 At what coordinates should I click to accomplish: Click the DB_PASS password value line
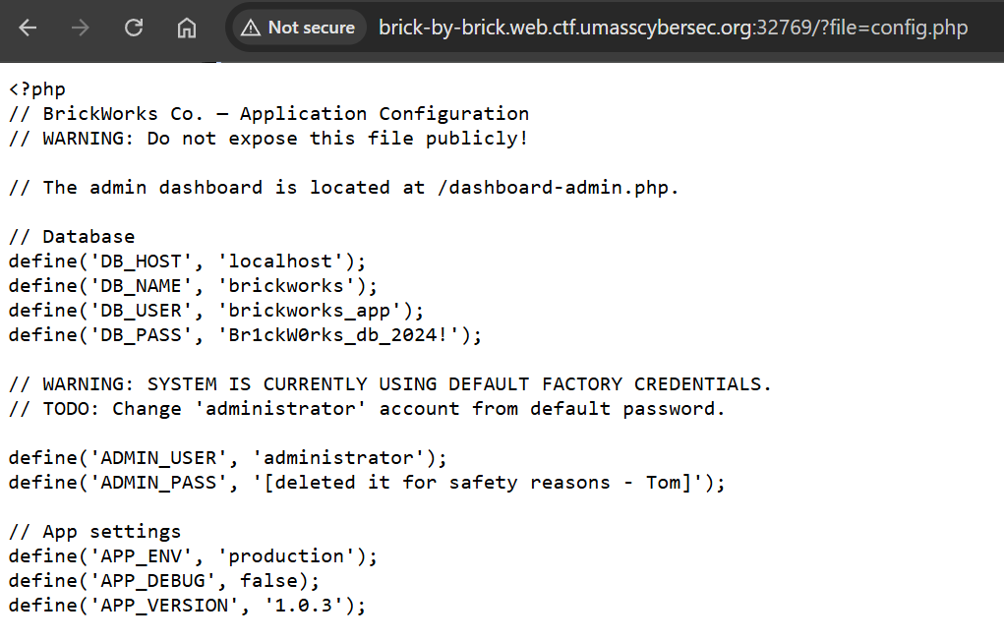245,335
